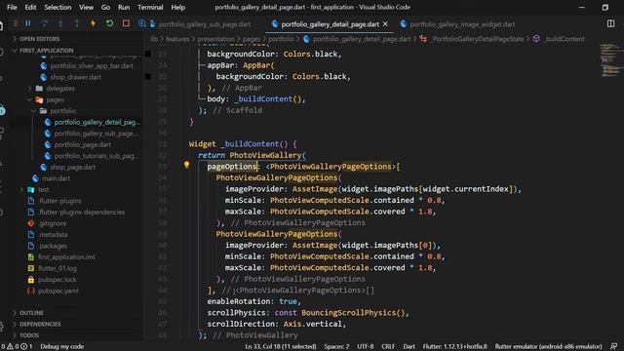Open the widget inspector magnifier icon
624x351 pixels.
[x=141, y=23]
